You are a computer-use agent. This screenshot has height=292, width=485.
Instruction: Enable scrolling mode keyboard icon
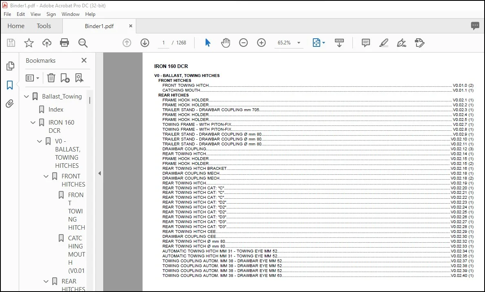(339, 43)
